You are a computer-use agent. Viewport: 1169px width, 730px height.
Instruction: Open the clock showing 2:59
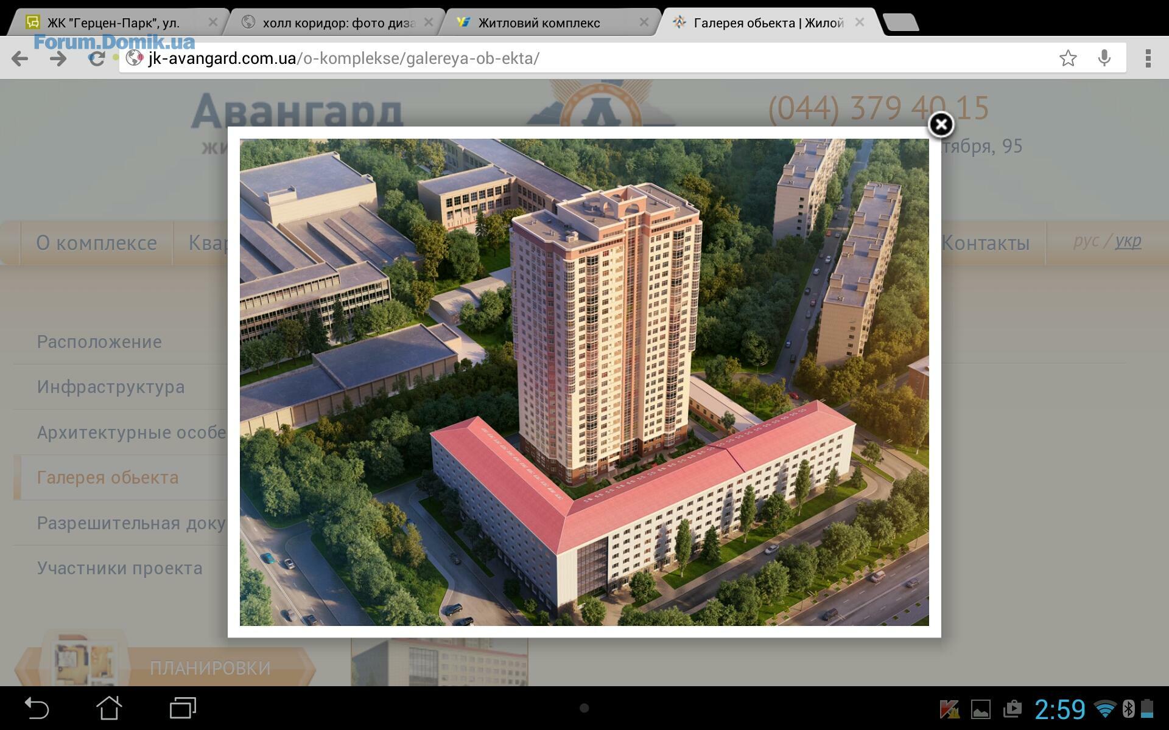point(1060,709)
